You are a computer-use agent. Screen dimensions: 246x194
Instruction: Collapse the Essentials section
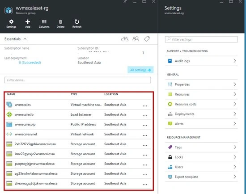tap(25, 39)
